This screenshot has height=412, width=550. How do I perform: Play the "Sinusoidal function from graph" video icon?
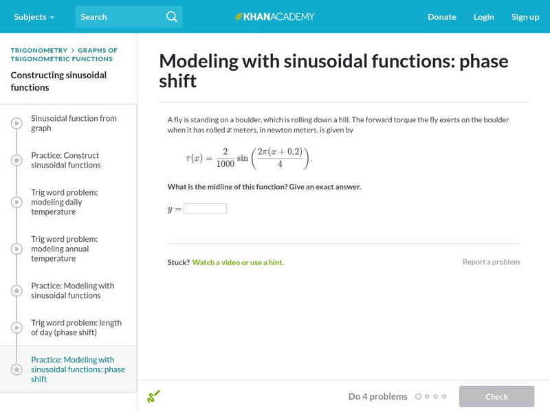15,123
